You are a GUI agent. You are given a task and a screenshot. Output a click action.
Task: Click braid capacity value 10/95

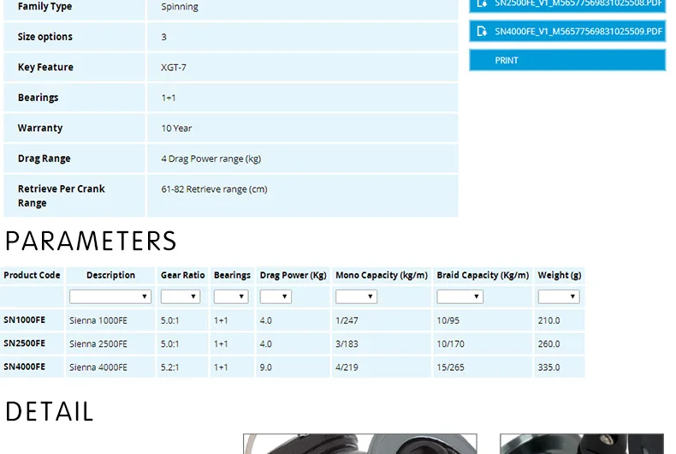[x=448, y=320]
